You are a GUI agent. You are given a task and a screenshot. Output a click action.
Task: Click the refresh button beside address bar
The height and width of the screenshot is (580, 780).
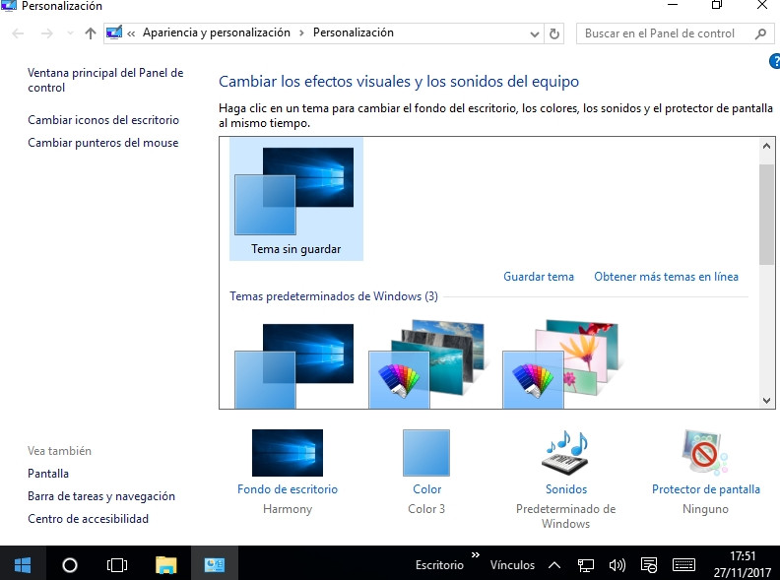[x=554, y=33]
